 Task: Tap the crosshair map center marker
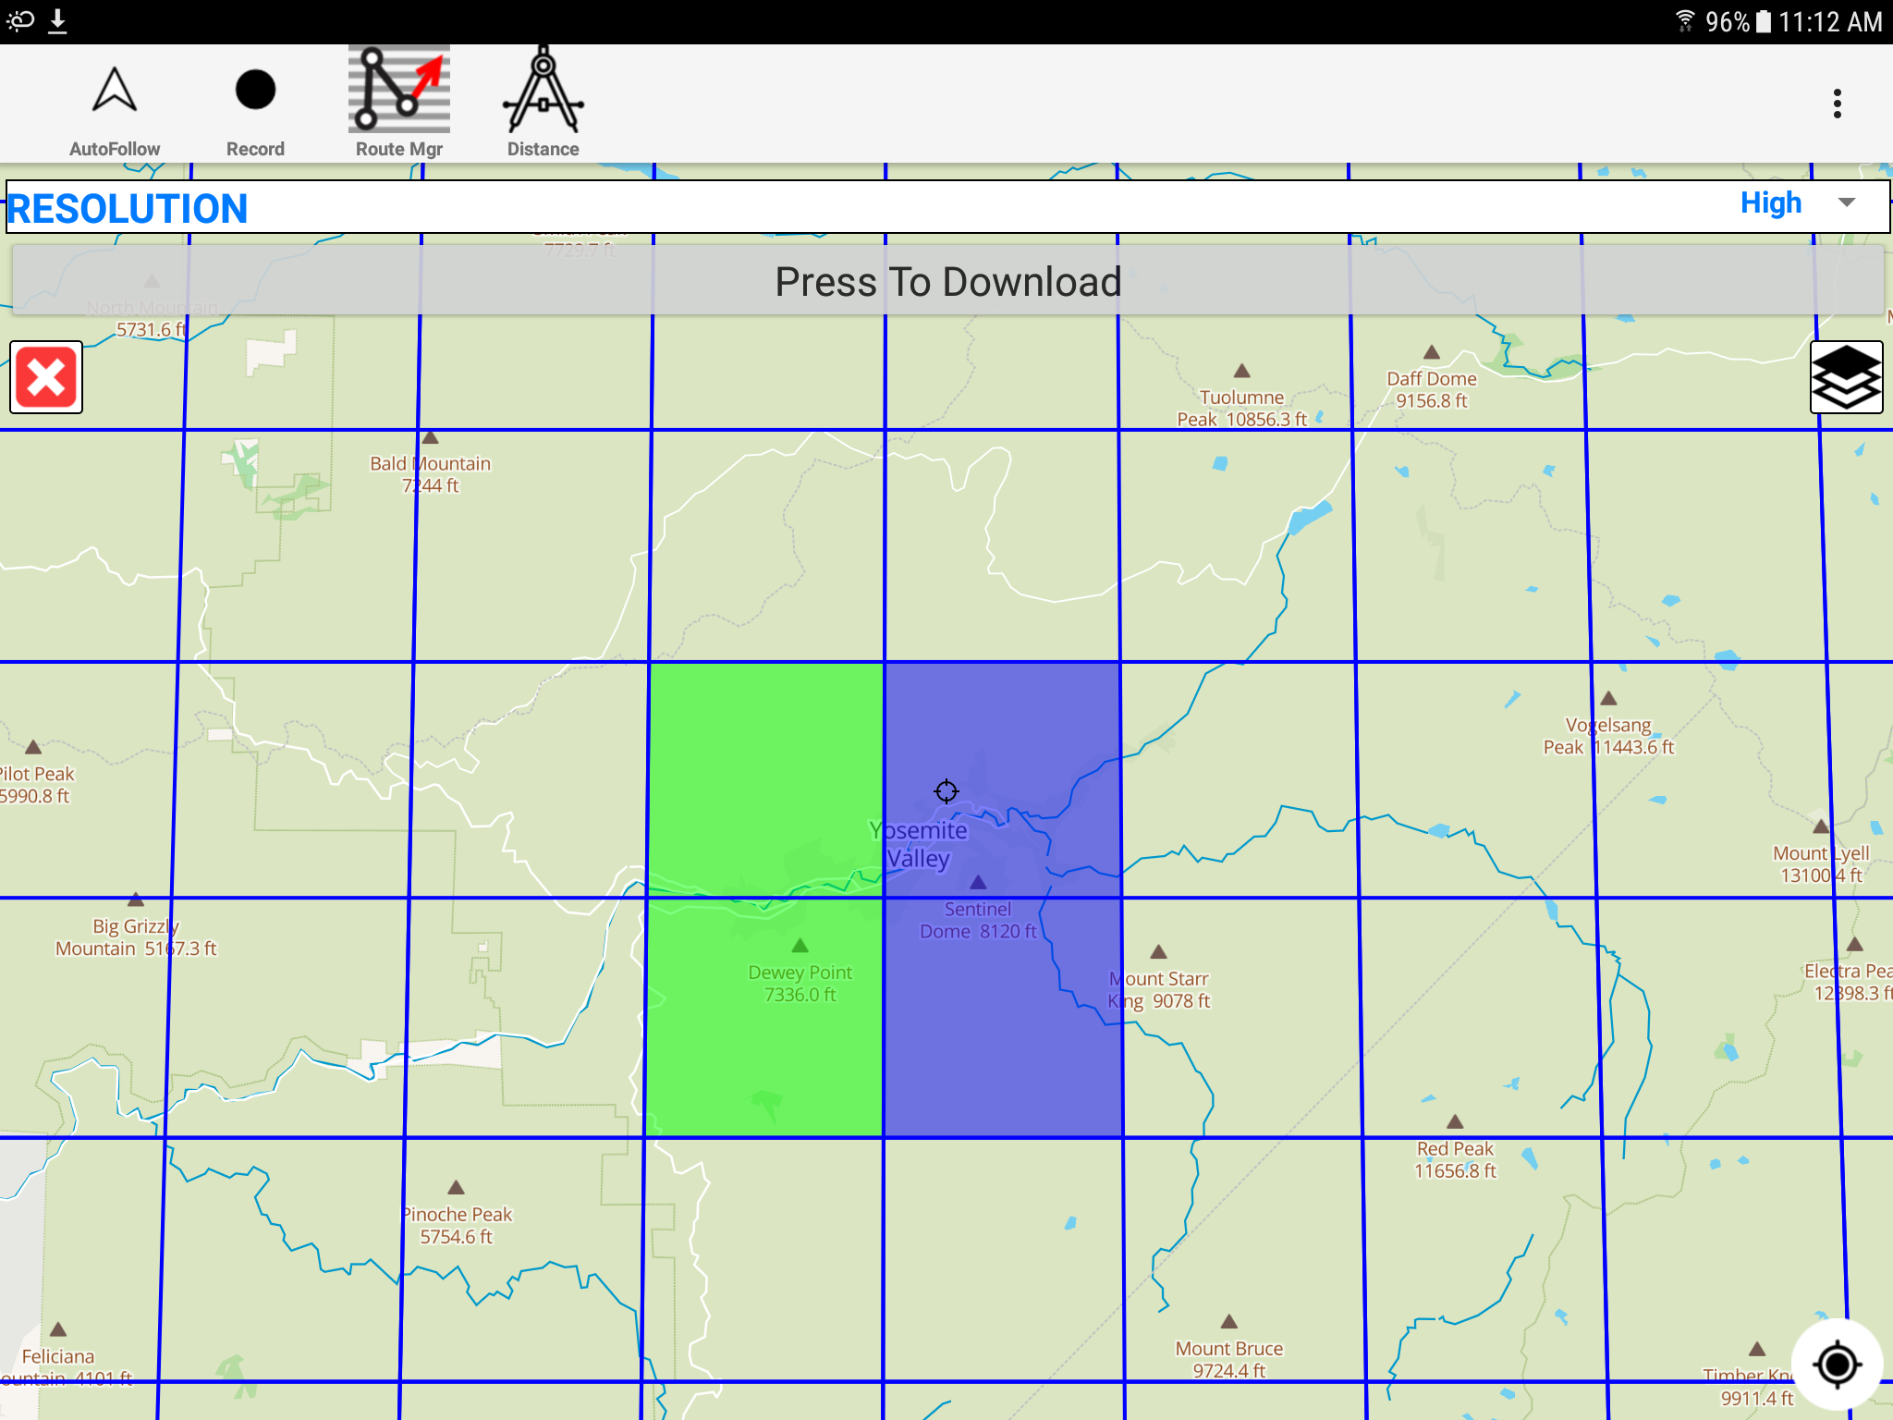(x=946, y=791)
